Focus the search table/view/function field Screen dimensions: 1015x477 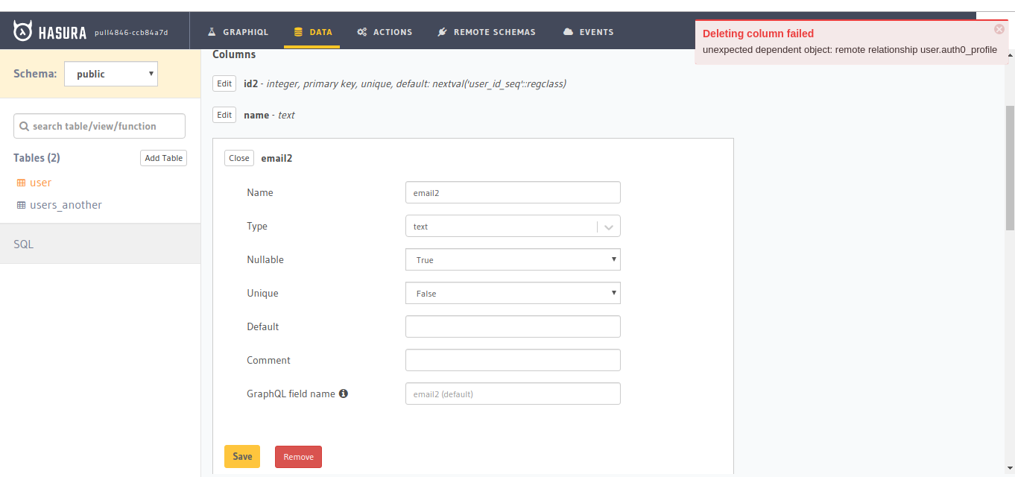[x=99, y=126]
